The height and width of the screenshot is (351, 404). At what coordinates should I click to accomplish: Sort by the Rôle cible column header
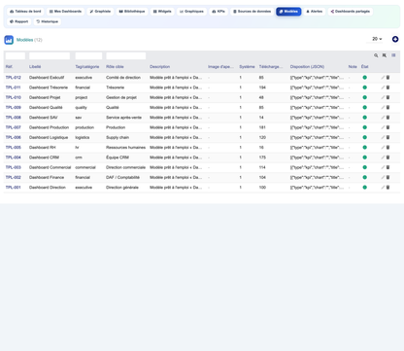tap(115, 67)
